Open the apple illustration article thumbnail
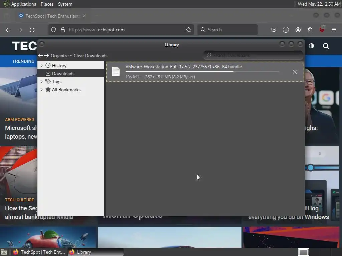 48,237
